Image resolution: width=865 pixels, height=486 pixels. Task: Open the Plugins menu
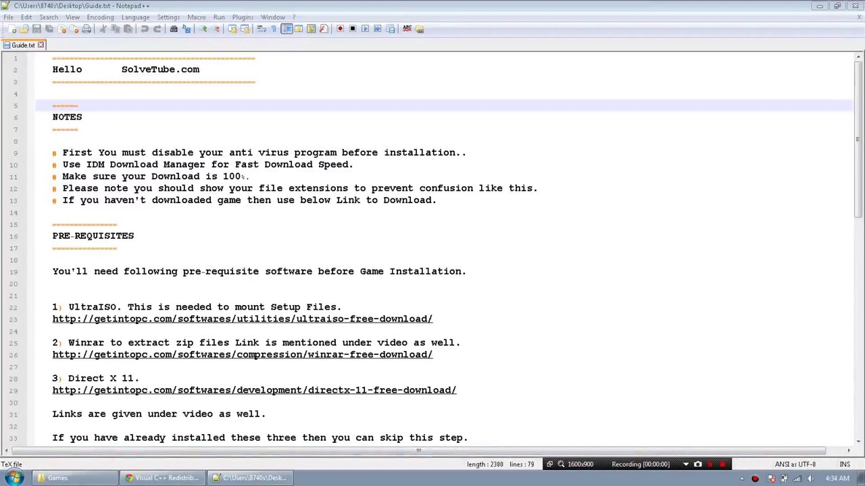pyautogui.click(x=243, y=17)
